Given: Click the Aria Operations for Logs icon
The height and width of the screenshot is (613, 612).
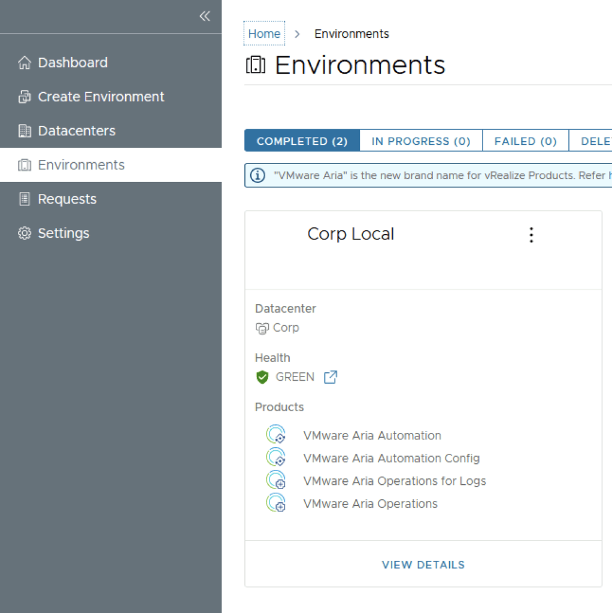Looking at the screenshot, I should 276,480.
